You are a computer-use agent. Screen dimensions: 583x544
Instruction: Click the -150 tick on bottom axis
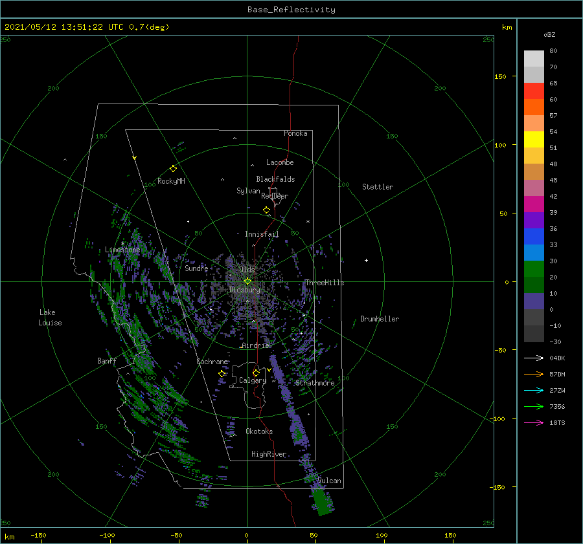[38, 535]
